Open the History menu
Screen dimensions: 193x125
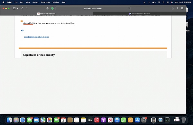(35, 2)
